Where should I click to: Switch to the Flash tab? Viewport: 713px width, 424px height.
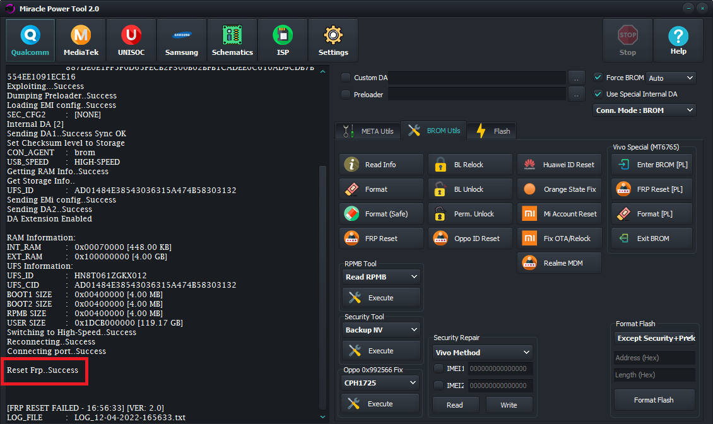point(493,131)
